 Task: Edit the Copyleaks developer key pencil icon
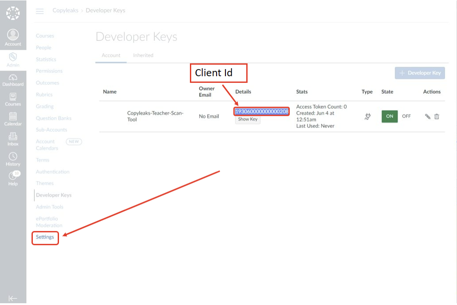pos(428,117)
